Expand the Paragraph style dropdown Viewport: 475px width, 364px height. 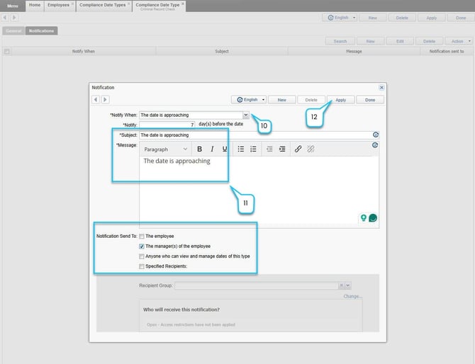[165, 149]
